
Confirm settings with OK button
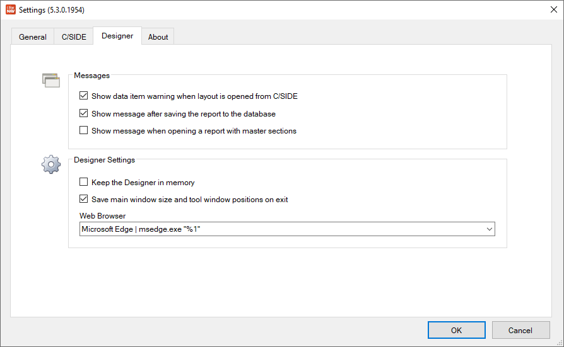[x=457, y=330]
